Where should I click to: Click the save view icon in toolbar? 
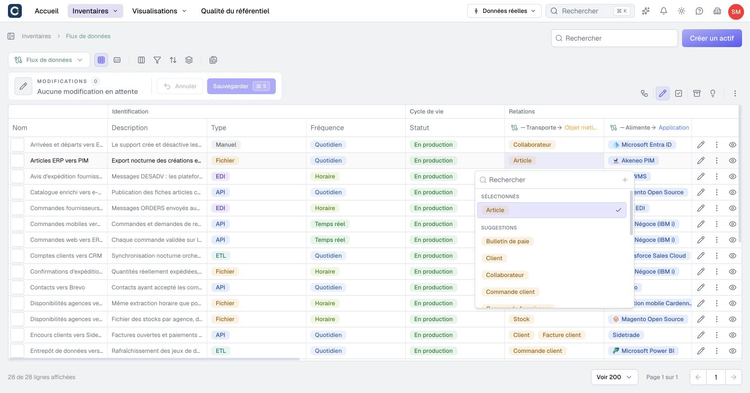pyautogui.click(x=213, y=60)
